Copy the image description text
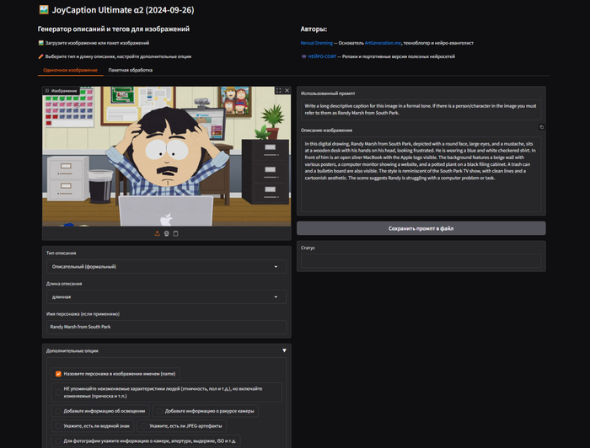The image size is (590, 448). coord(542,127)
